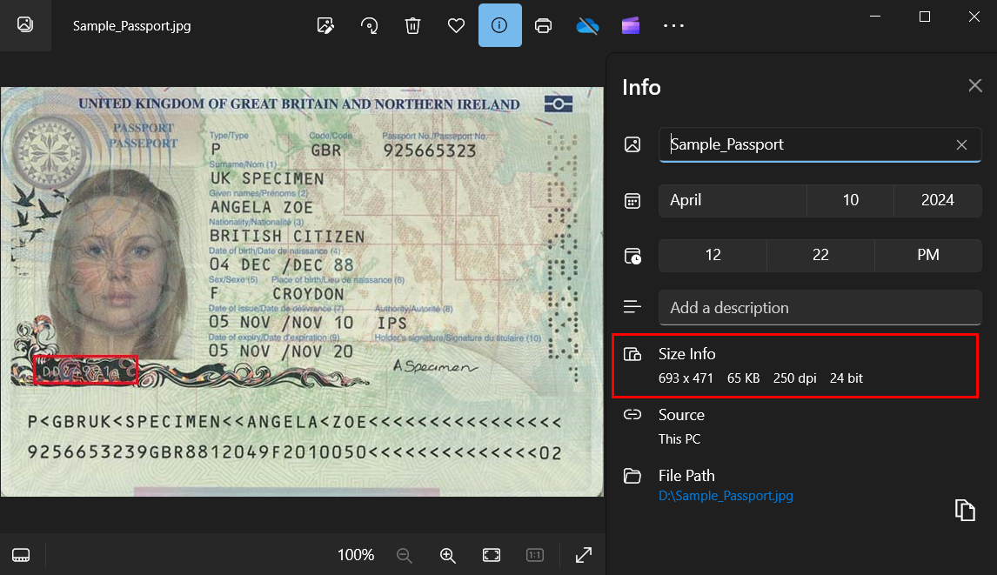This screenshot has width=997, height=575.
Task: Copy the file path with copy icon
Action: [964, 510]
